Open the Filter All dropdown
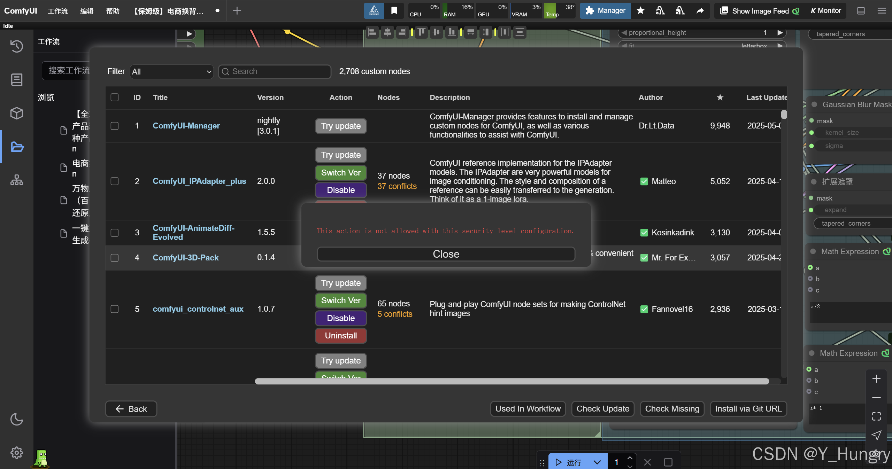 (171, 72)
